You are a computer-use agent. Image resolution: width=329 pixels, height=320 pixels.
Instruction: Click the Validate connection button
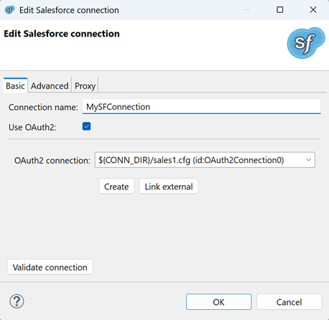[x=50, y=267]
